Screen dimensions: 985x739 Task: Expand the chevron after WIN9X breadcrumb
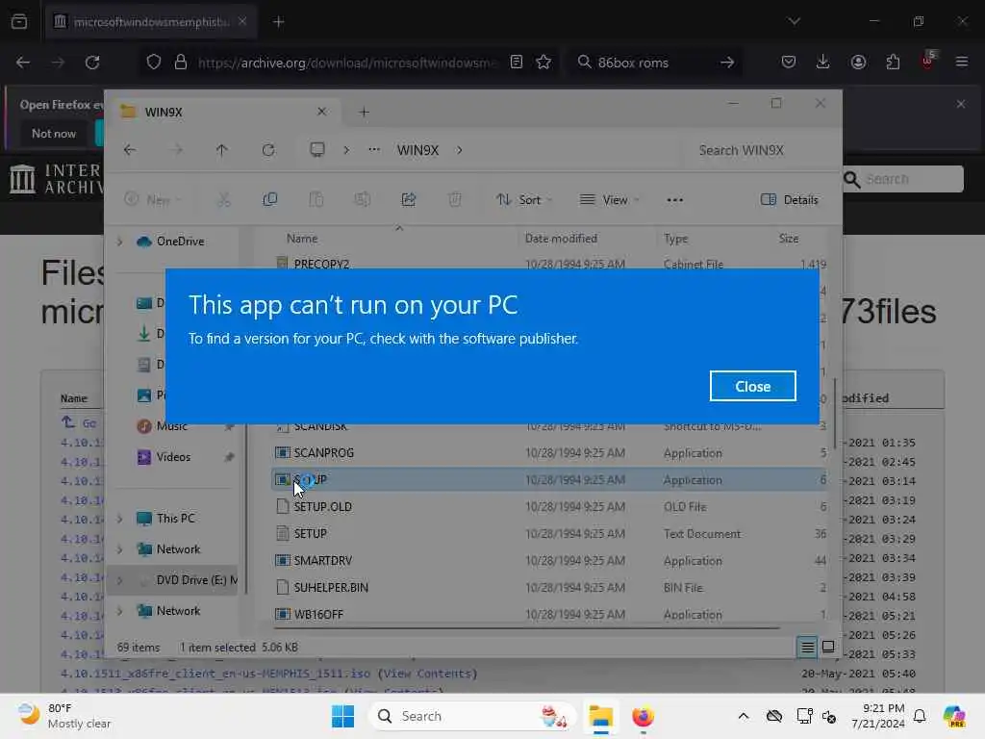(460, 150)
